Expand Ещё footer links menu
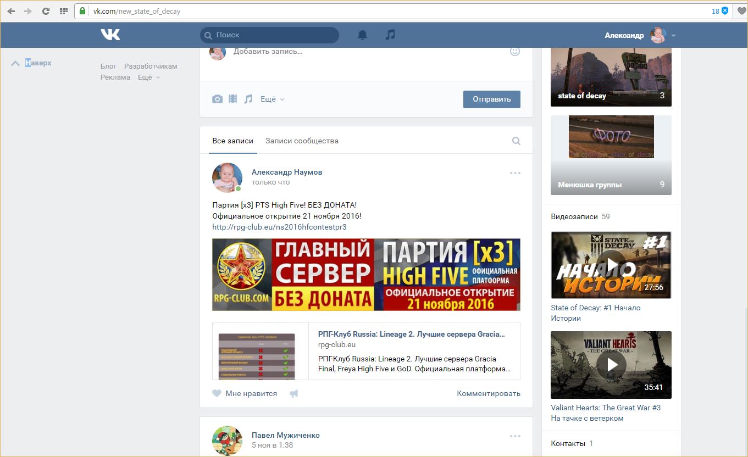The height and width of the screenshot is (457, 748). click(148, 77)
